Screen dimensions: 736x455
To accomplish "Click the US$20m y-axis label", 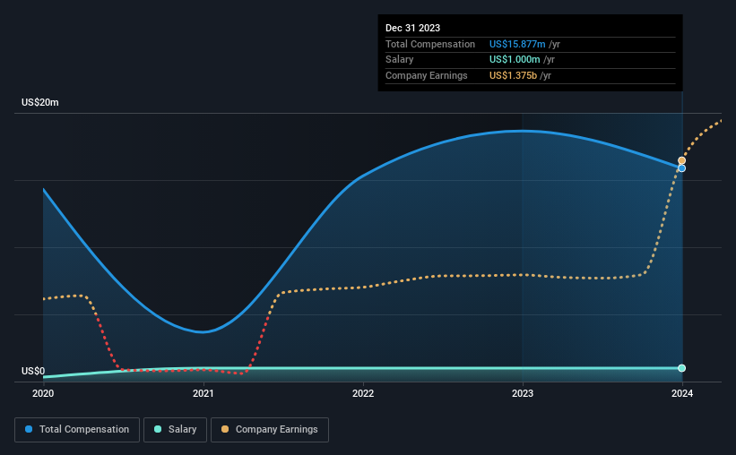I will [x=40, y=102].
